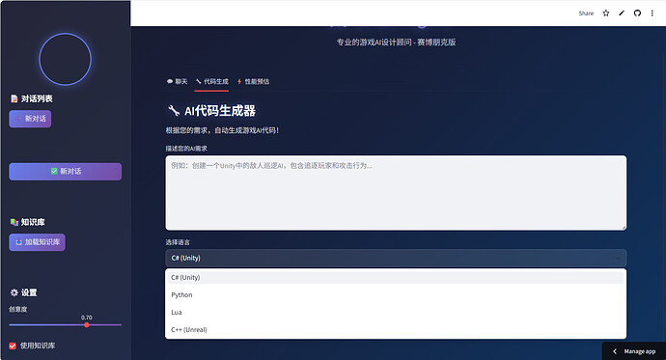Click the dropdown arrow on language selector

[617, 258]
